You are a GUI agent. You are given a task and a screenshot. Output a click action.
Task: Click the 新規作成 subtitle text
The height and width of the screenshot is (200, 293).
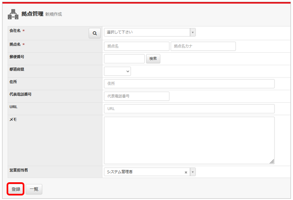[54, 14]
